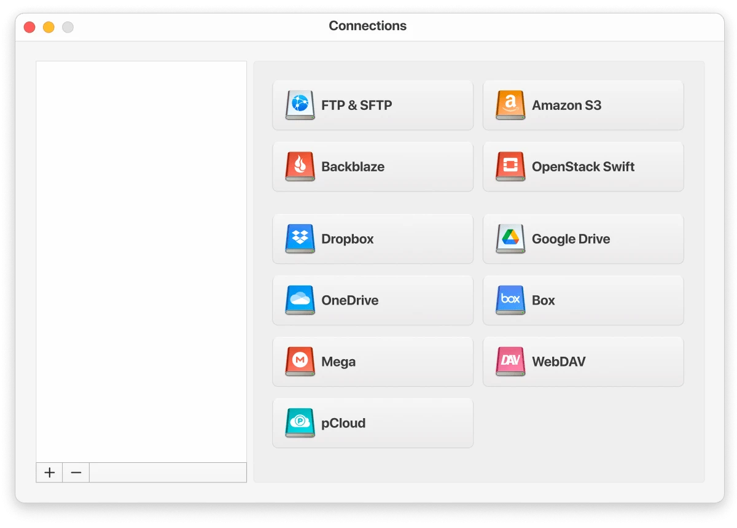The image size is (737, 528).
Task: Select the OneDrive cloud icon
Action: [299, 300]
